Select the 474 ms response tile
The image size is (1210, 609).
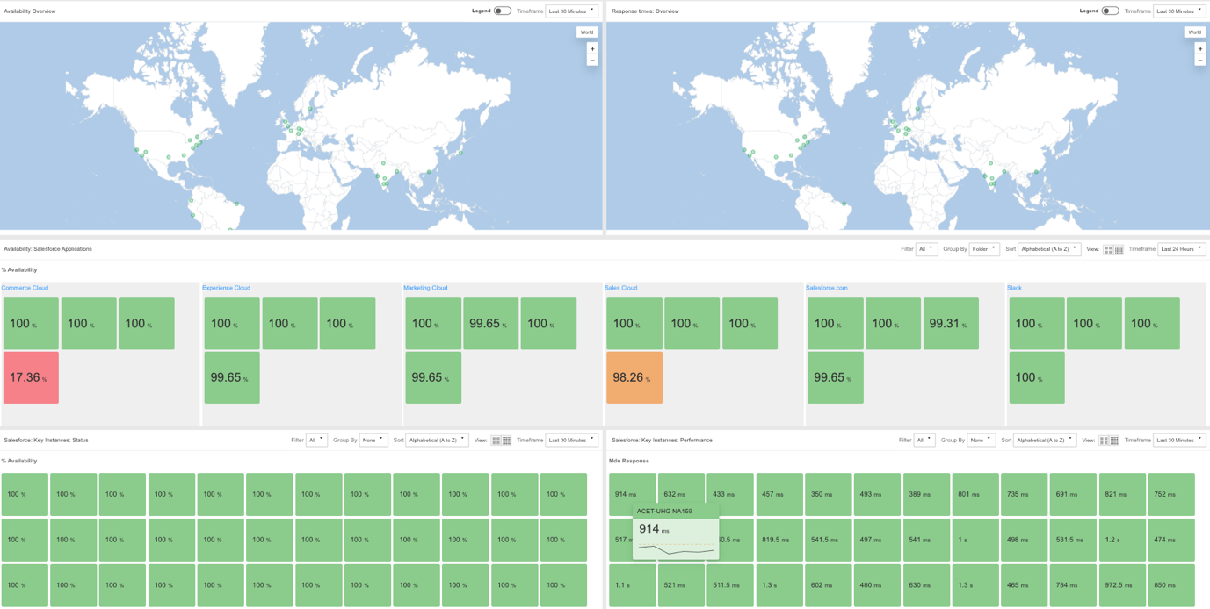[x=1171, y=540]
